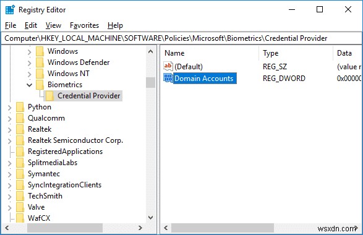Open the View menu
The height and width of the screenshot is (235, 363).
[53, 25]
